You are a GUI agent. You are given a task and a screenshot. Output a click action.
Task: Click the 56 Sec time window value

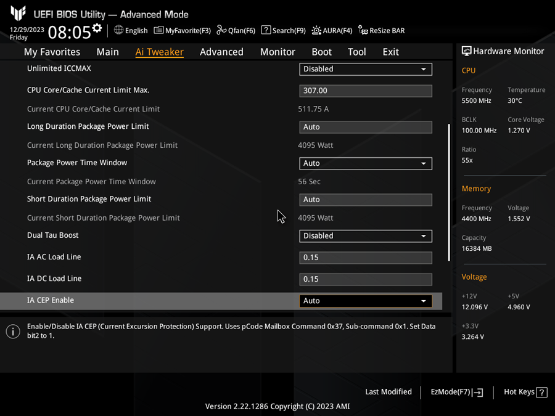(309, 181)
